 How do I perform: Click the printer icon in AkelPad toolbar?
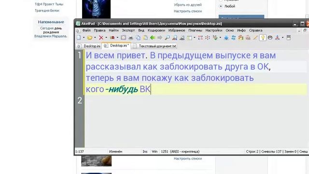point(131,38)
